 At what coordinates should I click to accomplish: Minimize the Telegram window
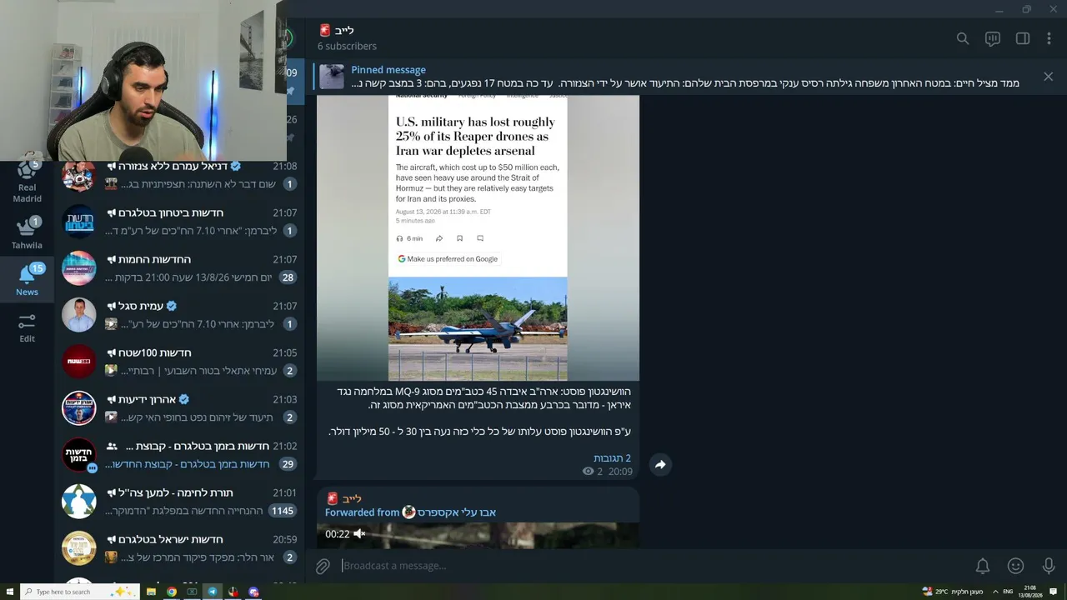[999, 10]
